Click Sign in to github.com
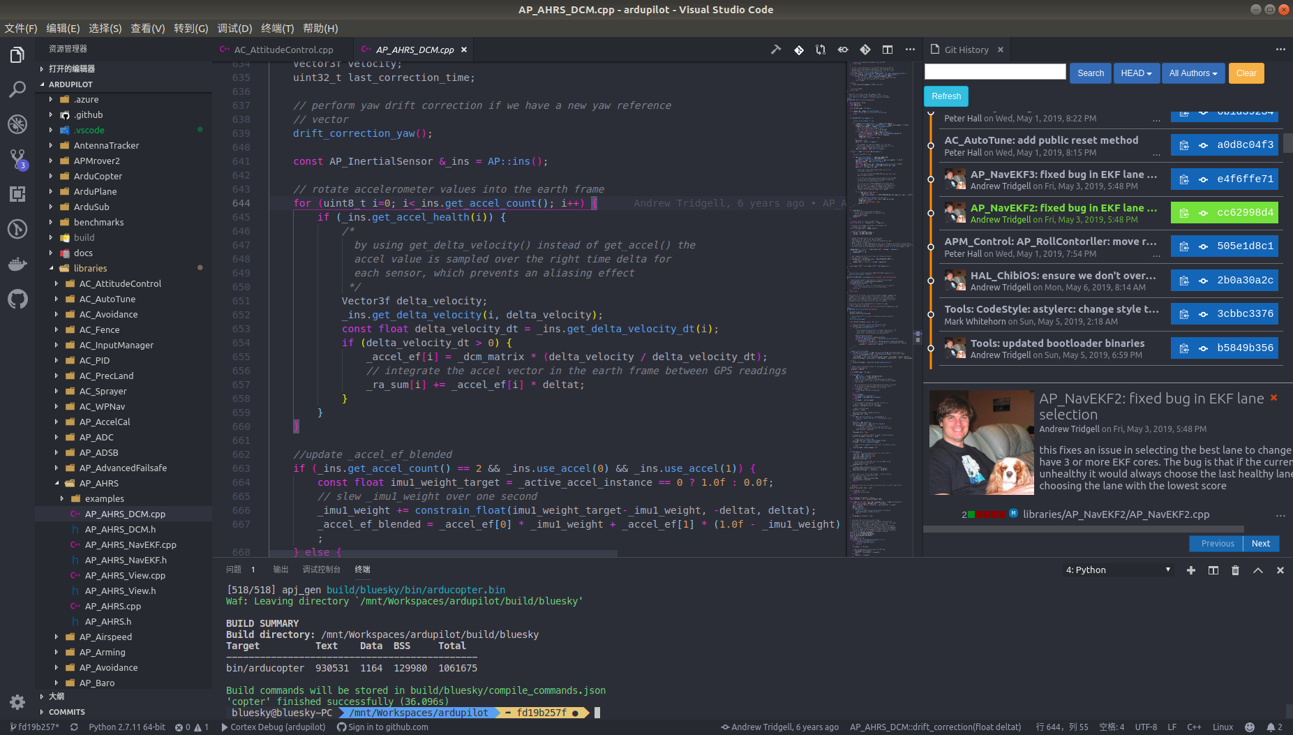Screen dimensions: 1293x735 point(382,727)
